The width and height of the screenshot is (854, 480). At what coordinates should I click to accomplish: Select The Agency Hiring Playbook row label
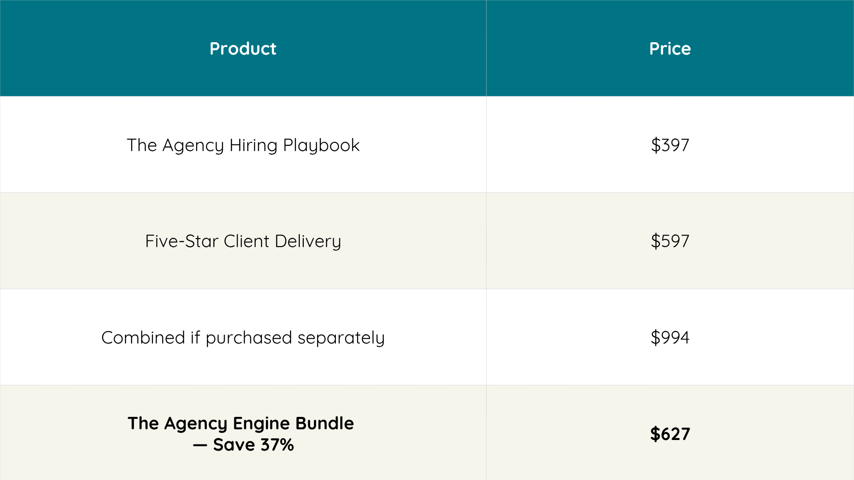(x=243, y=145)
